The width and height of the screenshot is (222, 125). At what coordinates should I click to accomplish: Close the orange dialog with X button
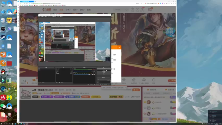pos(119,47)
